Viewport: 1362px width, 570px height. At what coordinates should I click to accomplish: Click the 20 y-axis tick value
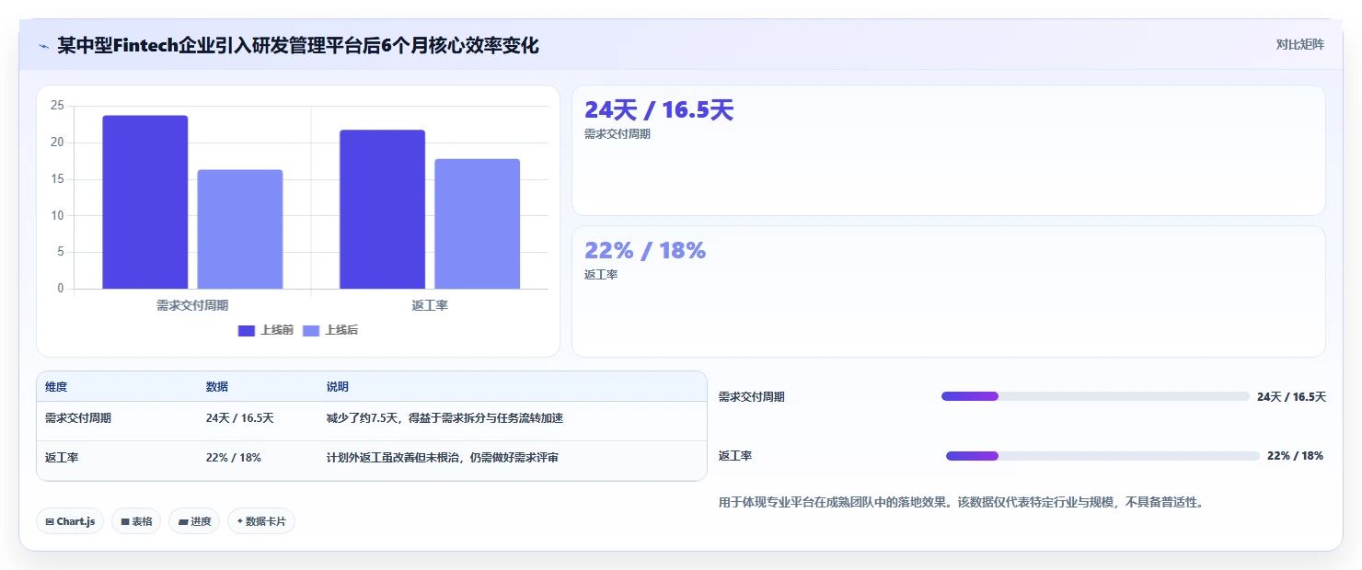(x=57, y=142)
